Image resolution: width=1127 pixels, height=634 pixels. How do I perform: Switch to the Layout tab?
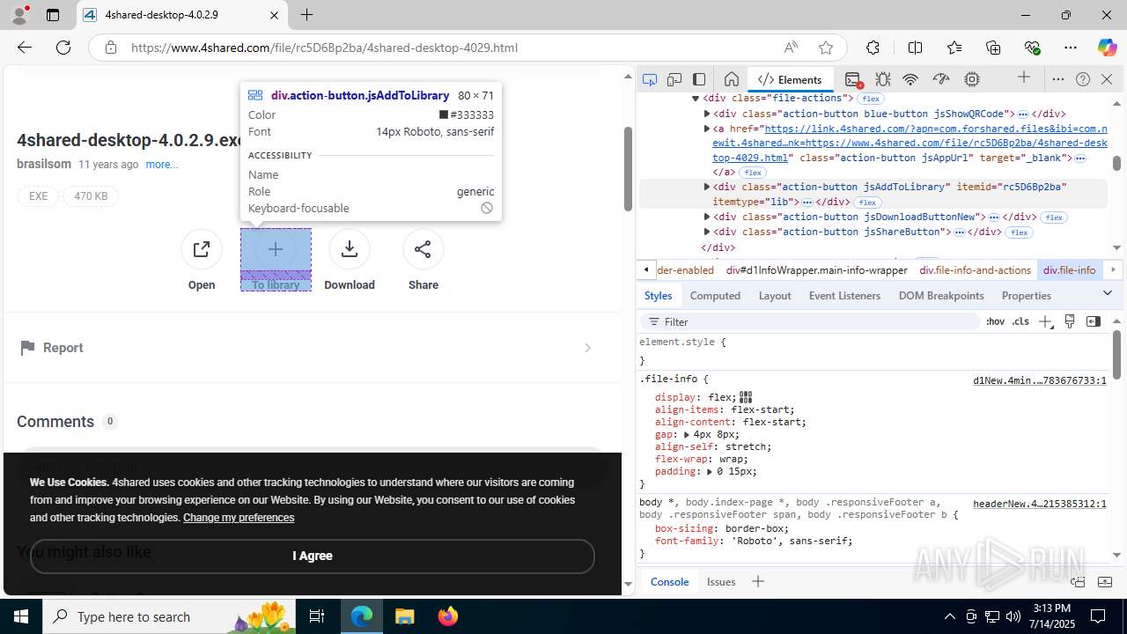(x=775, y=296)
